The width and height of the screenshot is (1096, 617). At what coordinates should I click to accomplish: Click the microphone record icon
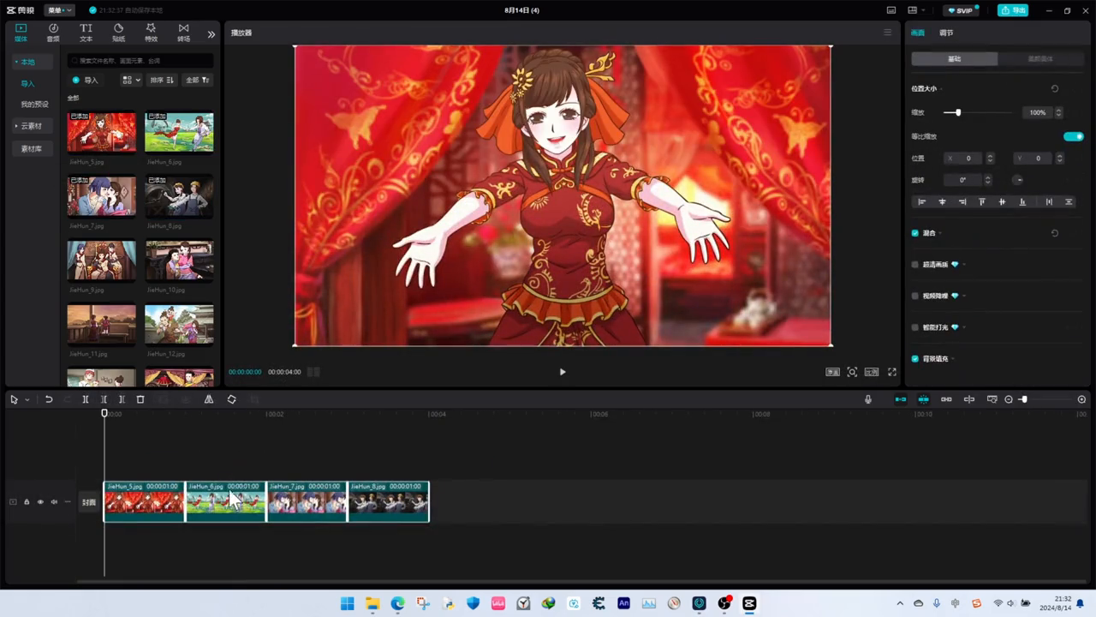(867, 399)
